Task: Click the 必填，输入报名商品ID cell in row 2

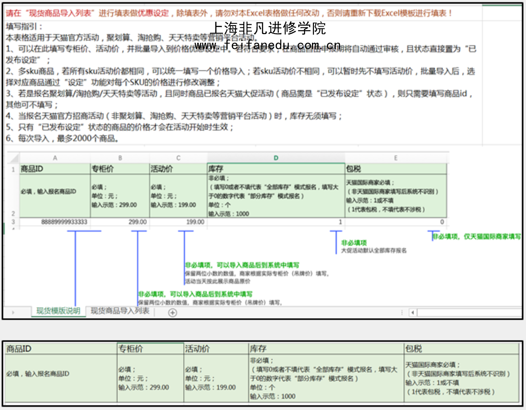Action: click(x=55, y=196)
